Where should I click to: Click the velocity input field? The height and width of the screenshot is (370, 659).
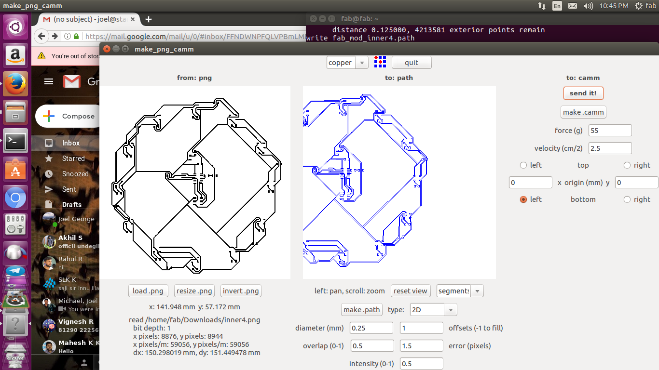[610, 148]
